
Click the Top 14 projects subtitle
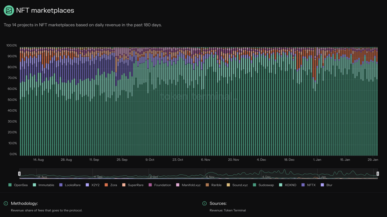pos(83,25)
